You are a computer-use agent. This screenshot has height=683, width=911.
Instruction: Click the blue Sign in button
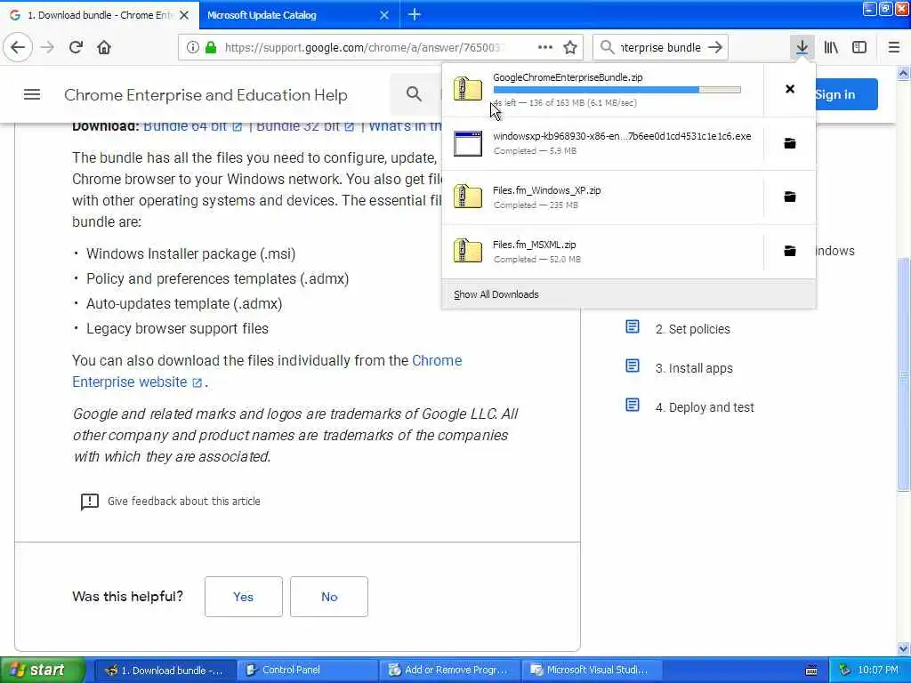tap(845, 94)
